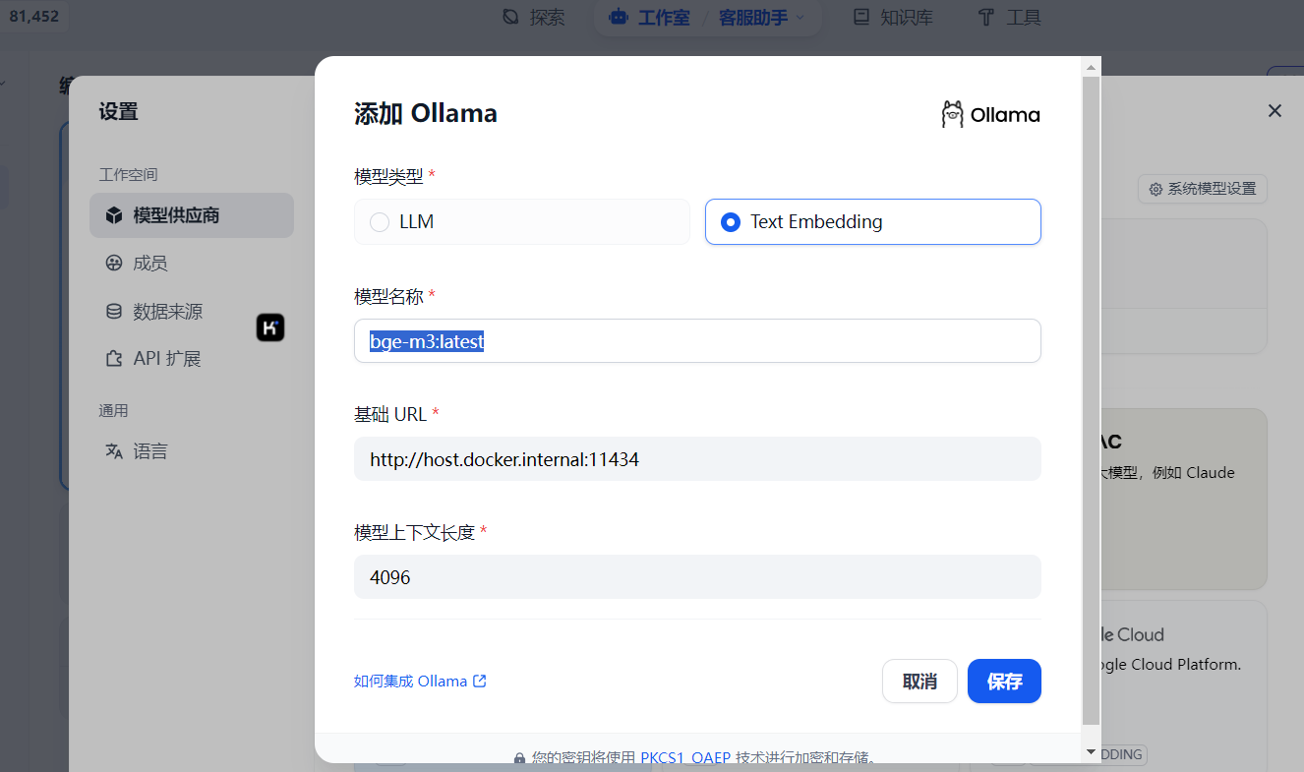Click the compass icon beside Explore
The height and width of the screenshot is (772, 1304).
(x=510, y=17)
